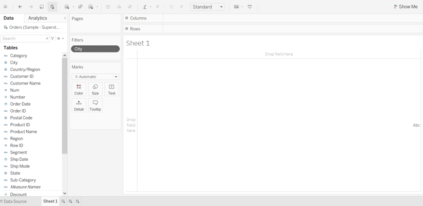Click Orders (Sample - Superstore) data source
This screenshot has height=206, width=423.
point(35,27)
